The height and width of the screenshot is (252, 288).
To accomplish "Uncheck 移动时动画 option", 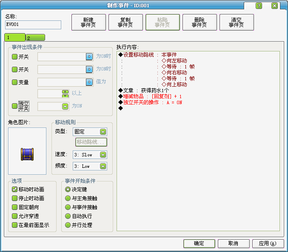I will click(14, 189).
